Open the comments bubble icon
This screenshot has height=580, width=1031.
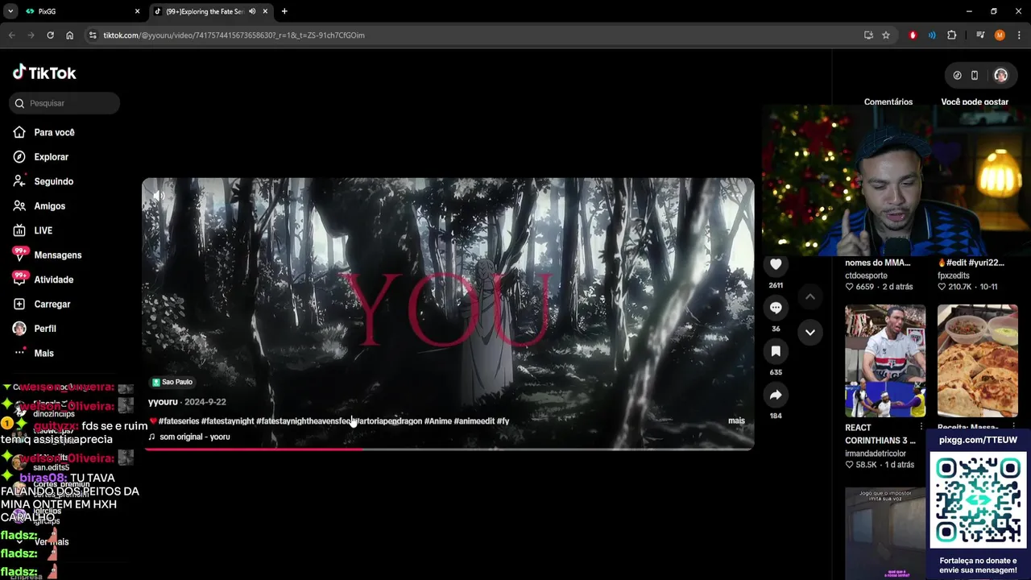[776, 308]
